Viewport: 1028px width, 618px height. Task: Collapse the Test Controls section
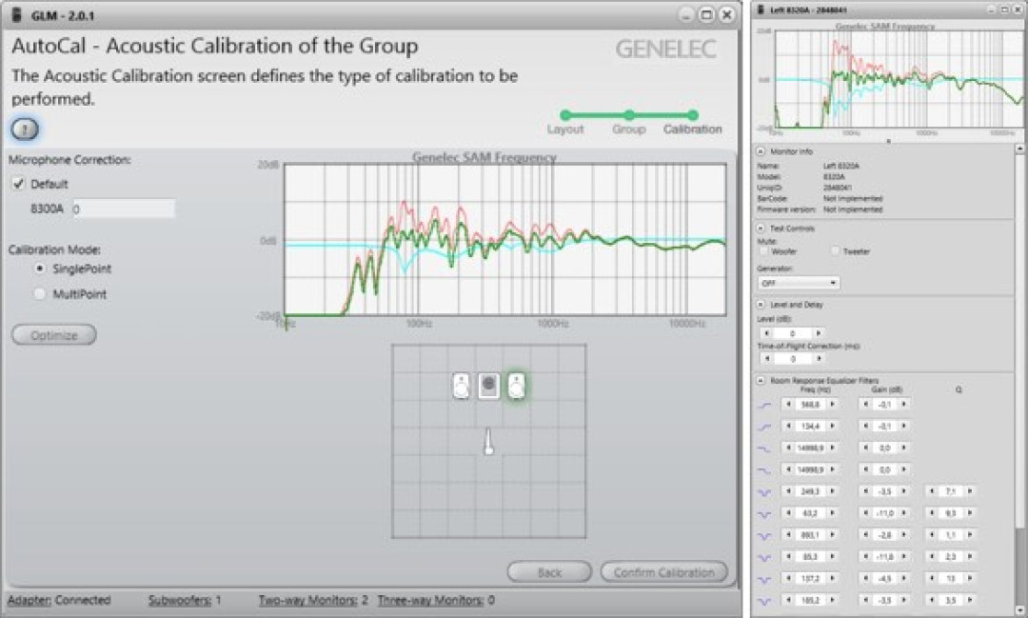pos(761,229)
